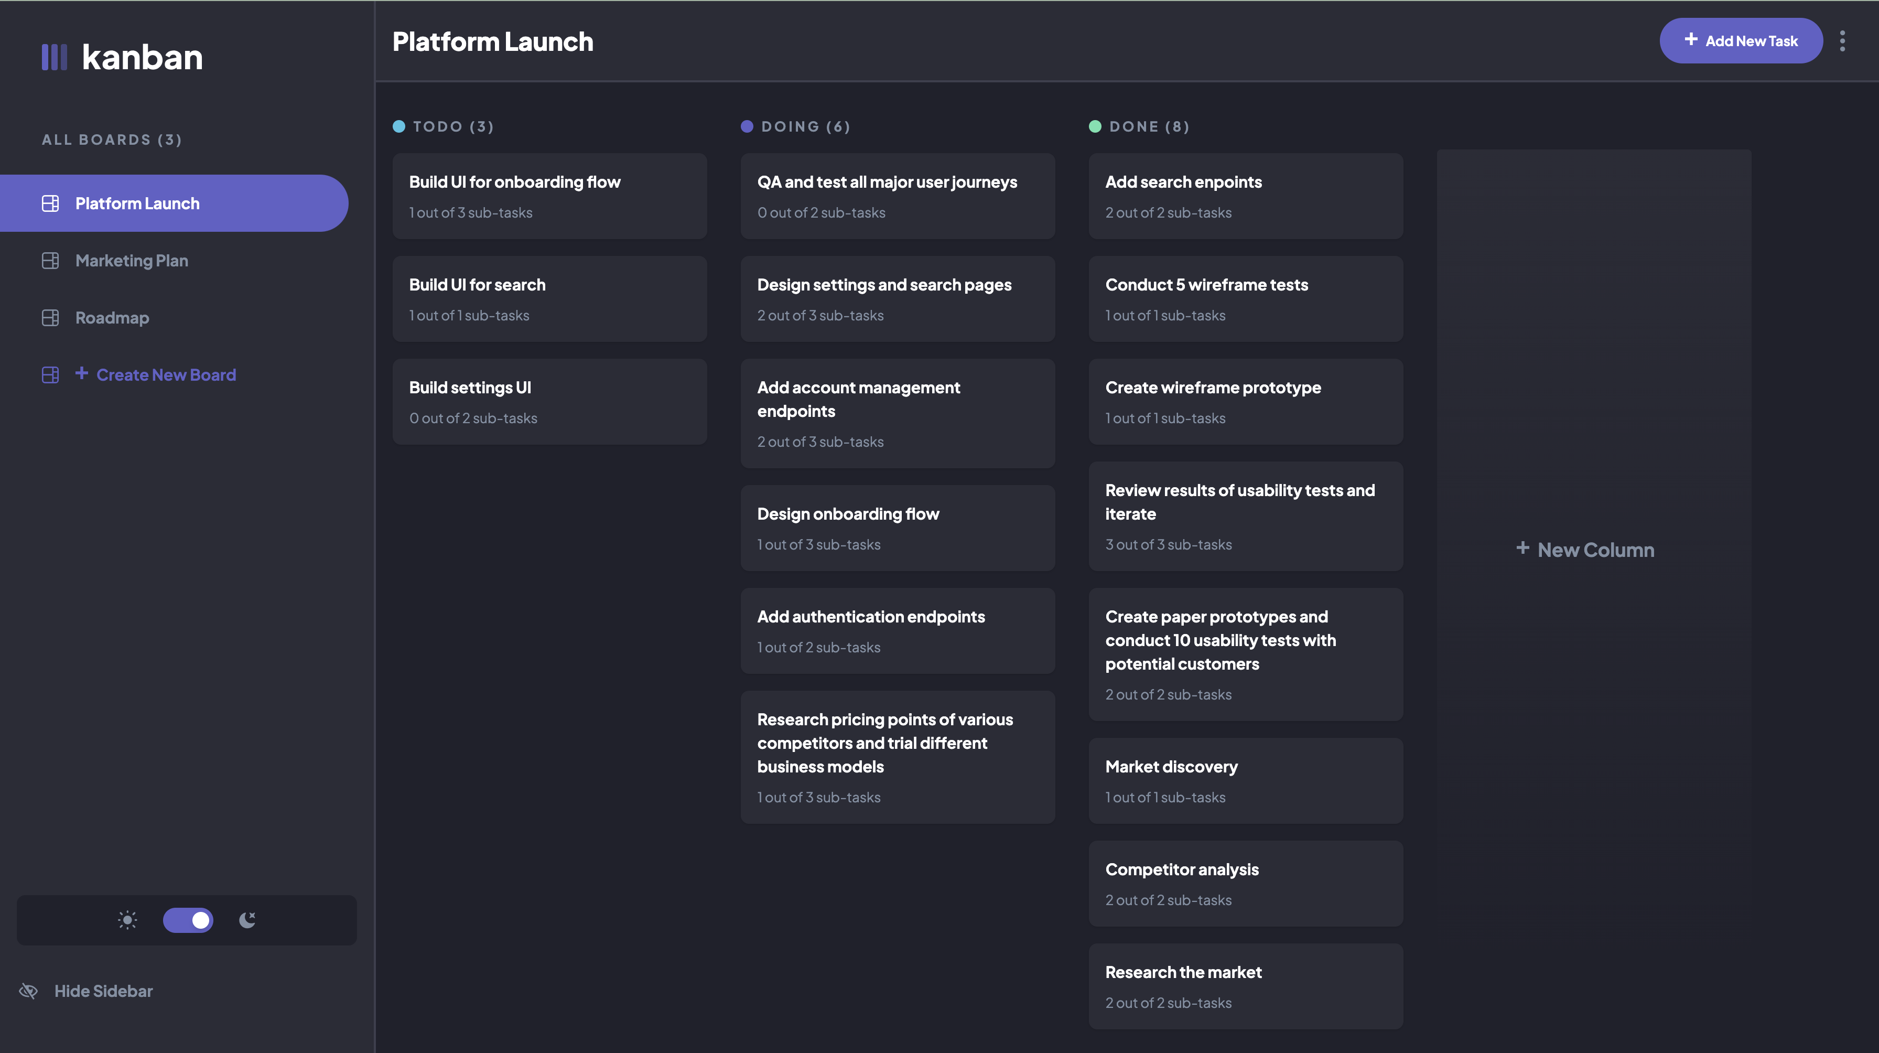Open the board options ellipsis menu
1879x1053 pixels.
coord(1843,41)
